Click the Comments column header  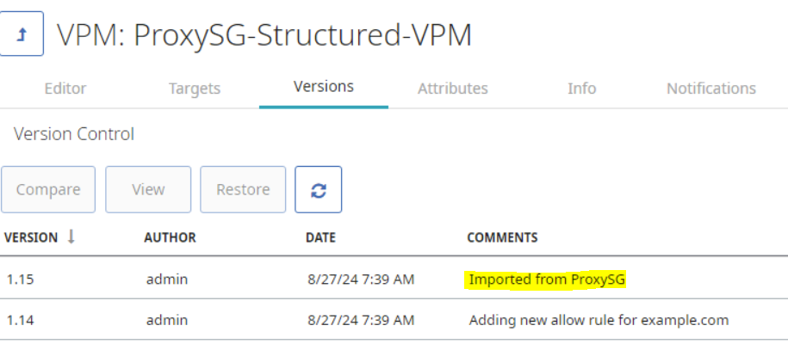tap(502, 237)
